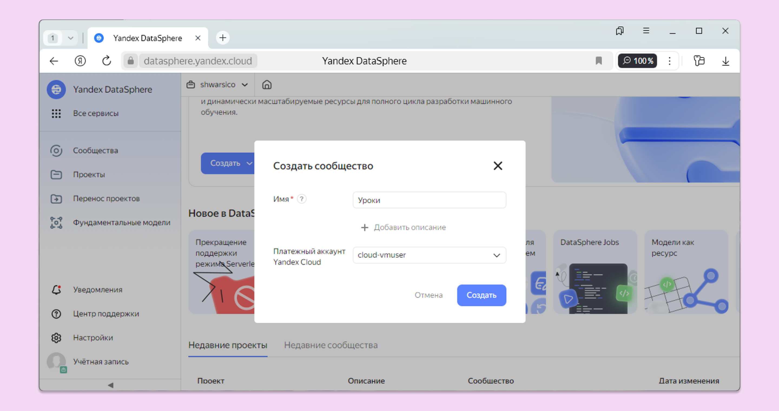Screen dimensions: 779x411
Task: Click the lock site security icon
Action: click(131, 61)
